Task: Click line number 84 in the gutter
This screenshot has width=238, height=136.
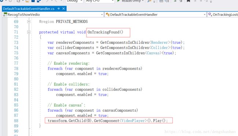Action: 16,100
